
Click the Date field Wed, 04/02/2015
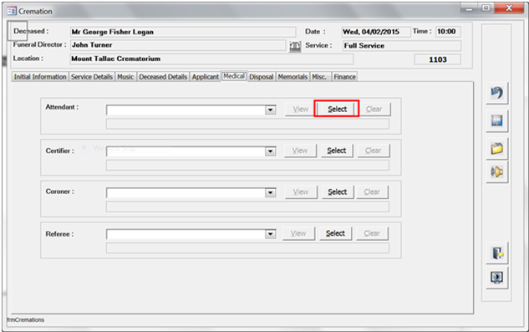pos(376,32)
